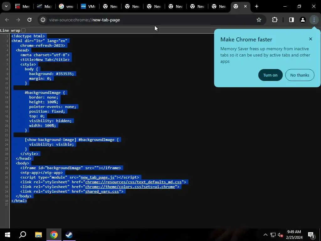Image resolution: width=321 pixels, height=241 pixels.
Task: Open Windows taskbar search
Action: (x=23, y=235)
